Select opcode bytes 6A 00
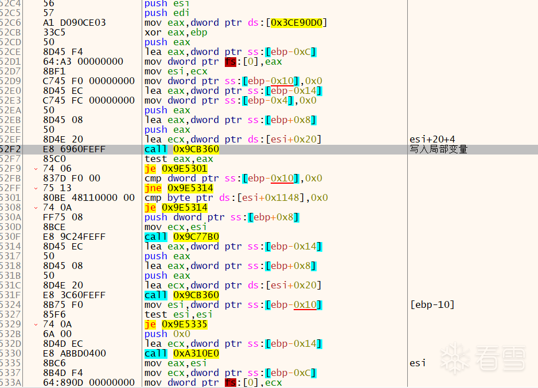The image size is (538, 388). click(x=57, y=334)
